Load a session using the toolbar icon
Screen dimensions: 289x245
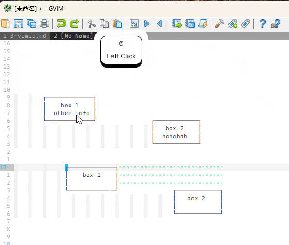point(177,24)
